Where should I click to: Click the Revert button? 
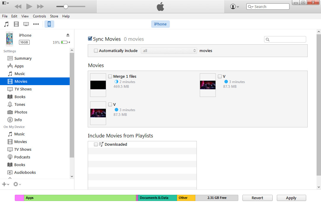tap(257, 198)
